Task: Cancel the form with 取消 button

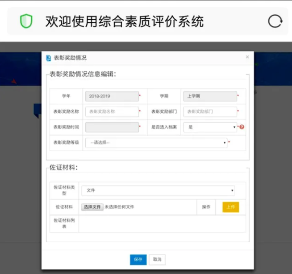Action: 157,259
